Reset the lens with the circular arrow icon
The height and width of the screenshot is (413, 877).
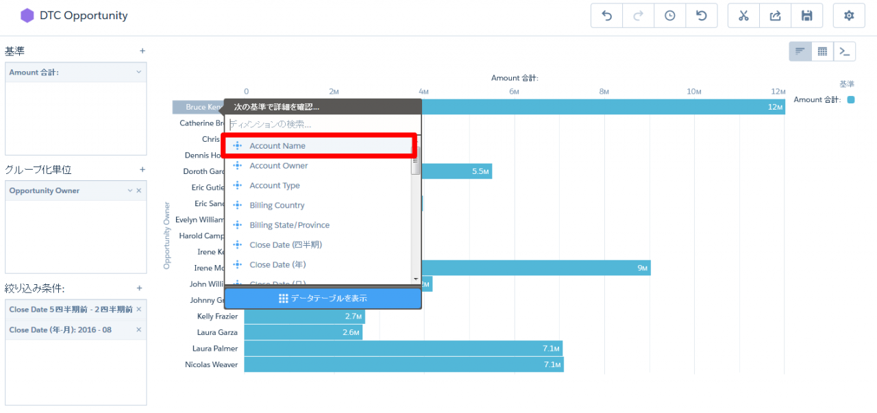tap(702, 16)
